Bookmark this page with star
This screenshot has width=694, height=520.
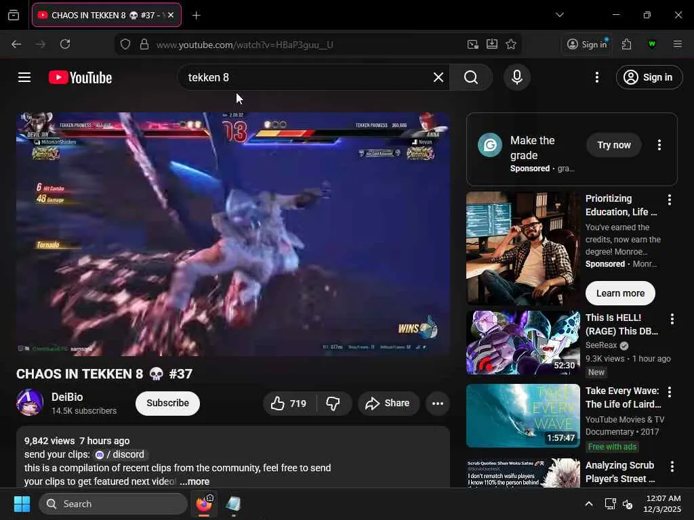point(511,44)
